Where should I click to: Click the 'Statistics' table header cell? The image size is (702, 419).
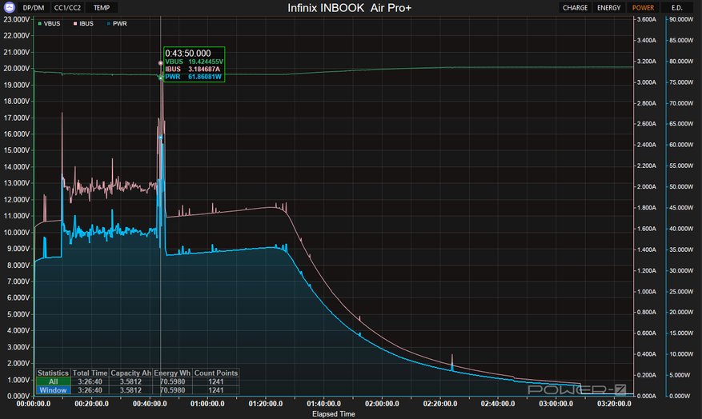click(53, 373)
